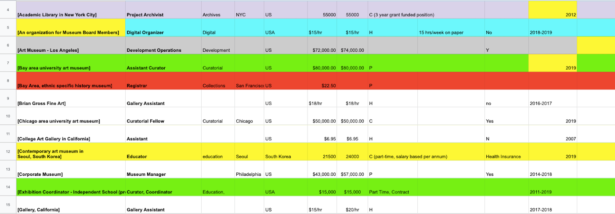The width and height of the screenshot is (615, 214).
Task: Select the Philadelphia city cell
Action: point(249,174)
